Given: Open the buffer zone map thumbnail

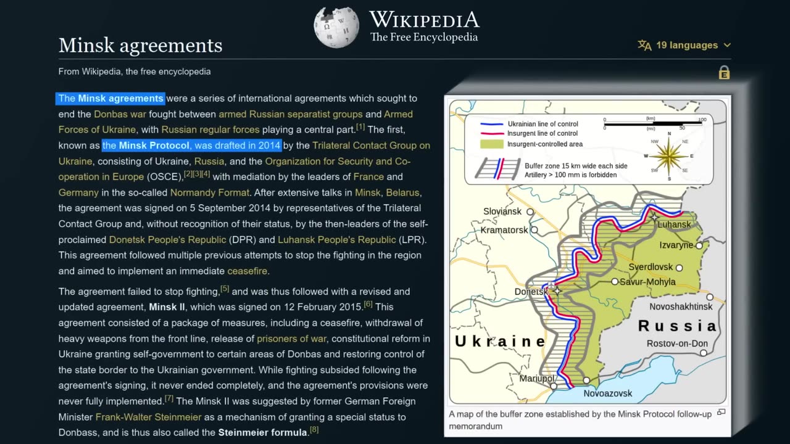Looking at the screenshot, I should tap(588, 252).
